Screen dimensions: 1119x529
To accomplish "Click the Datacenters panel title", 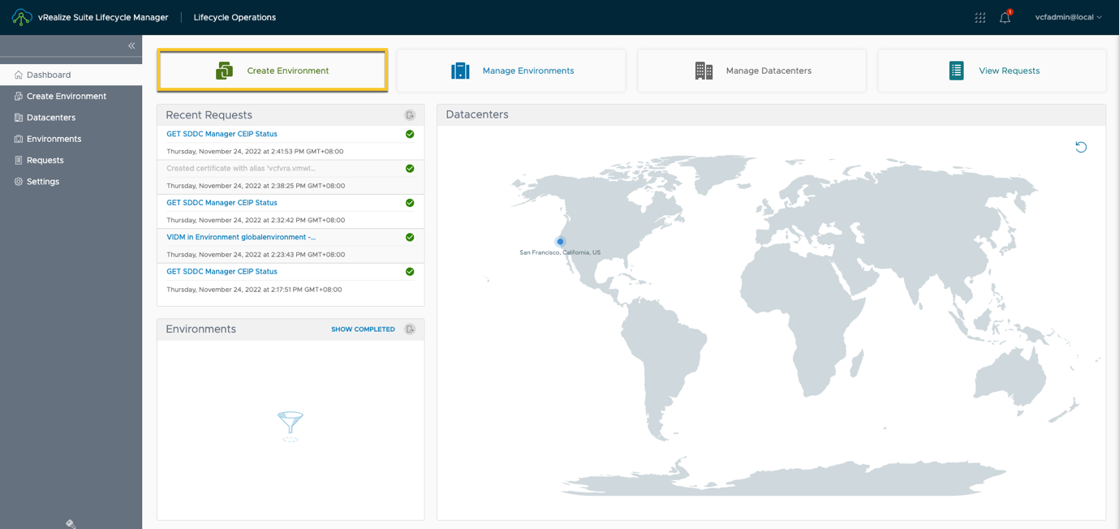I will pyautogui.click(x=477, y=114).
